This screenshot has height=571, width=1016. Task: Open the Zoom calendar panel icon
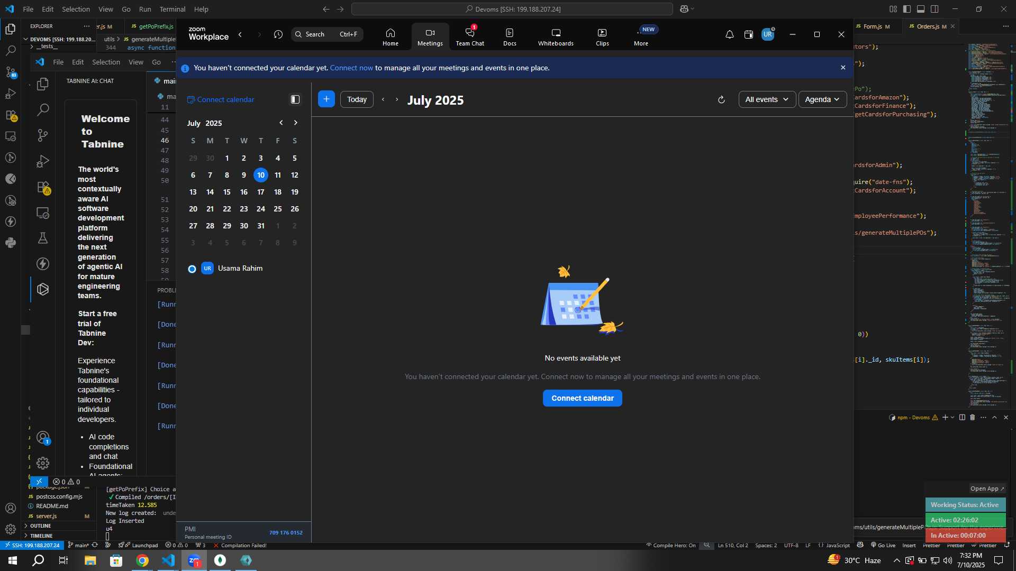tap(749, 34)
